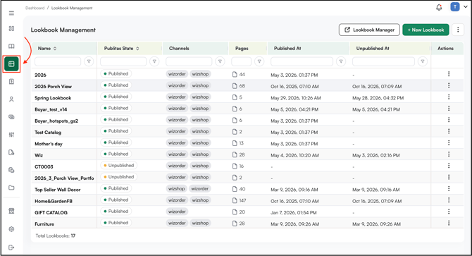Focus the Name filter input

pyautogui.click(x=58, y=61)
